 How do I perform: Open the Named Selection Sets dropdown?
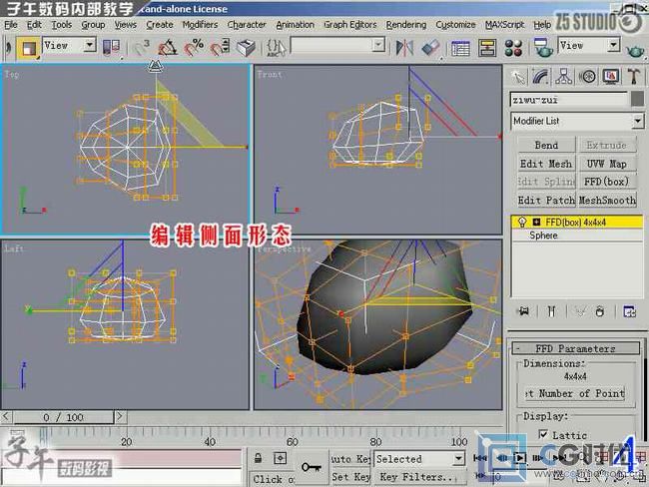(x=377, y=45)
